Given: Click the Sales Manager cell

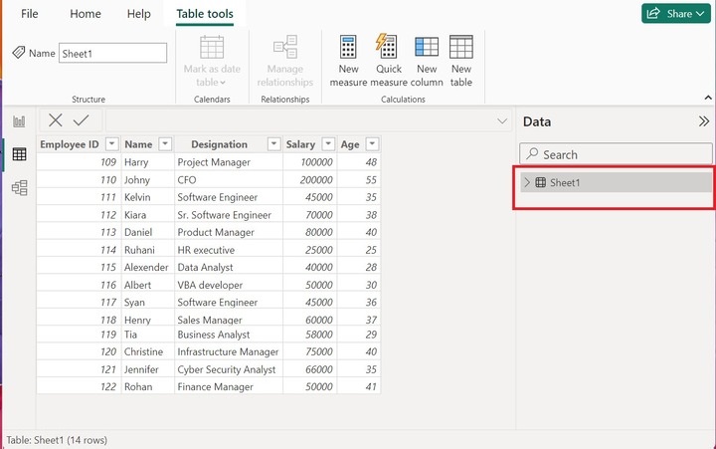Looking at the screenshot, I should pos(229,320).
